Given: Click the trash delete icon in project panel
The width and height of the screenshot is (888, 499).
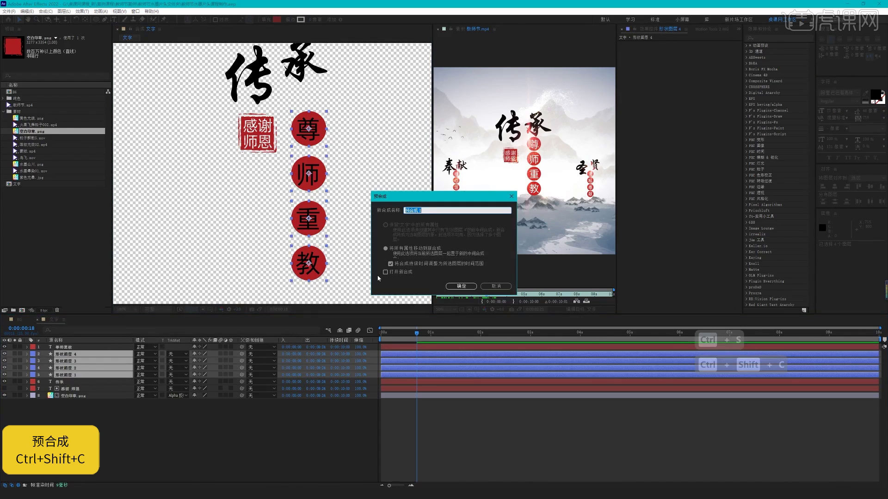Looking at the screenshot, I should click(x=57, y=310).
